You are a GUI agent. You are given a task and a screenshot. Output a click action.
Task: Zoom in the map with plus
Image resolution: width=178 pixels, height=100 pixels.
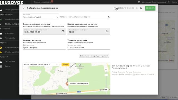pyautogui.click(x=106, y=69)
